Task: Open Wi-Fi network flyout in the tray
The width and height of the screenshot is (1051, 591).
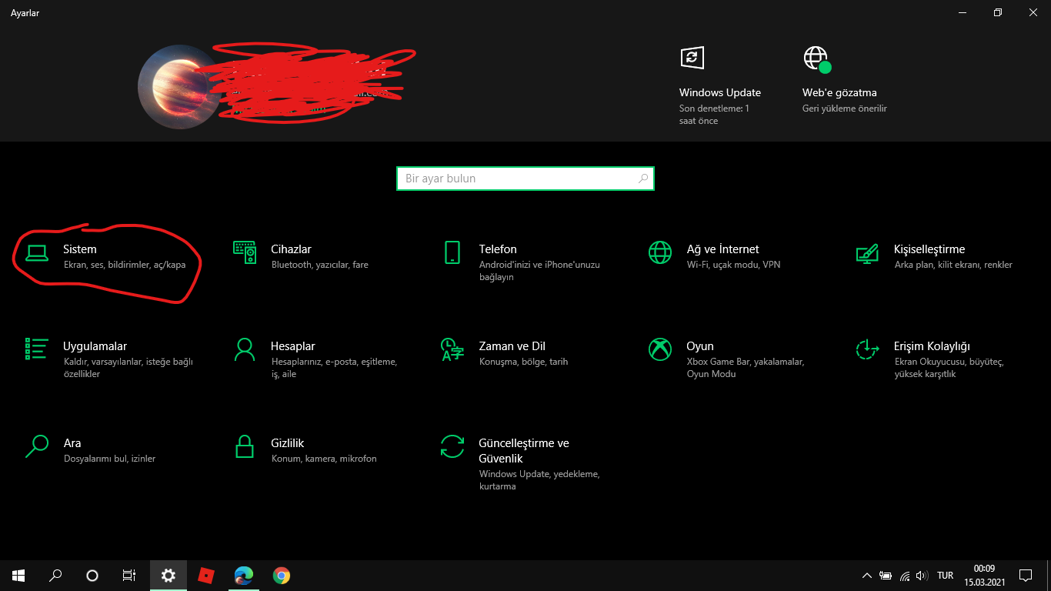Action: 905,576
